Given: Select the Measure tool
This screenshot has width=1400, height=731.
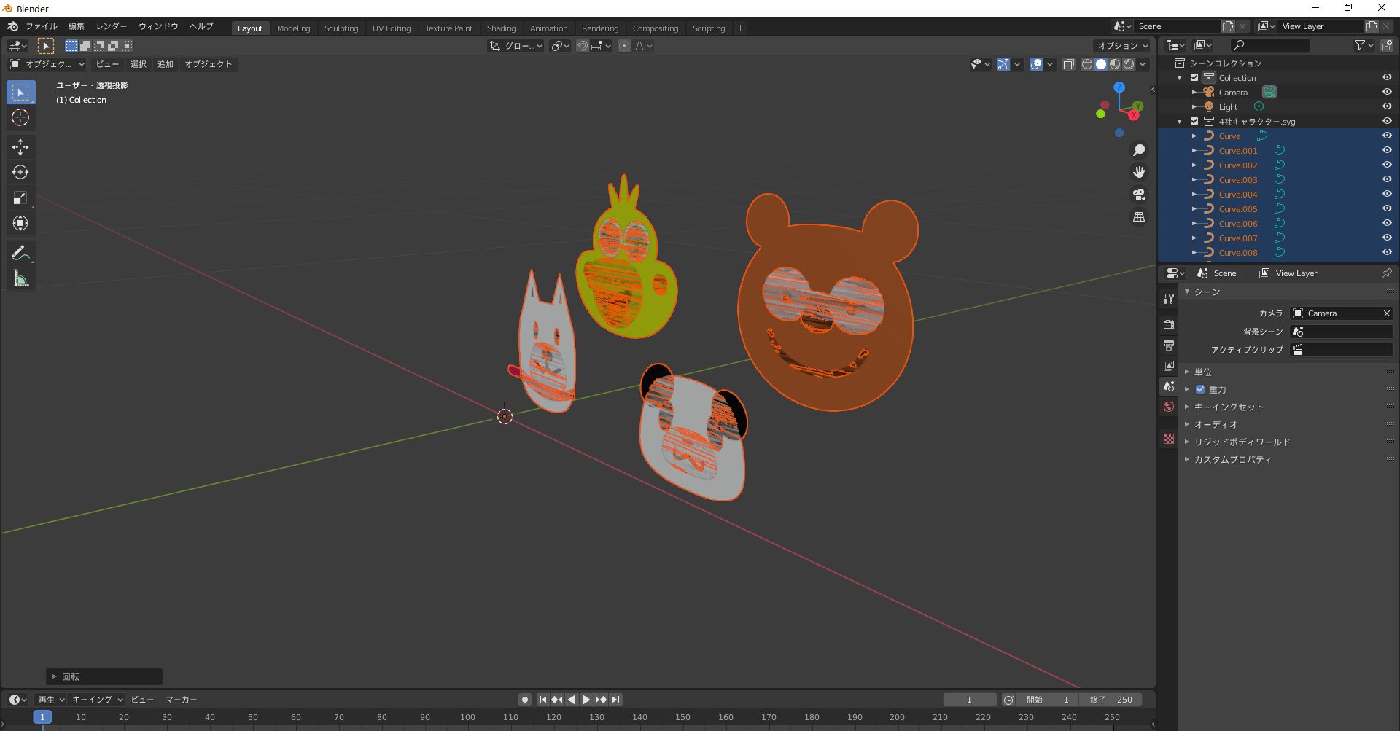Looking at the screenshot, I should pos(20,278).
